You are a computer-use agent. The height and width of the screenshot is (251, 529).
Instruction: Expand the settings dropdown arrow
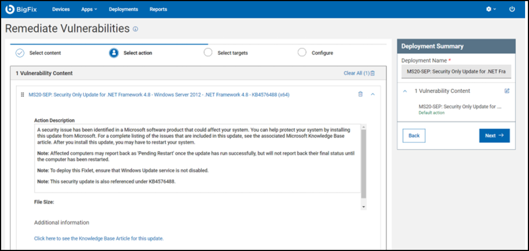[495, 9]
